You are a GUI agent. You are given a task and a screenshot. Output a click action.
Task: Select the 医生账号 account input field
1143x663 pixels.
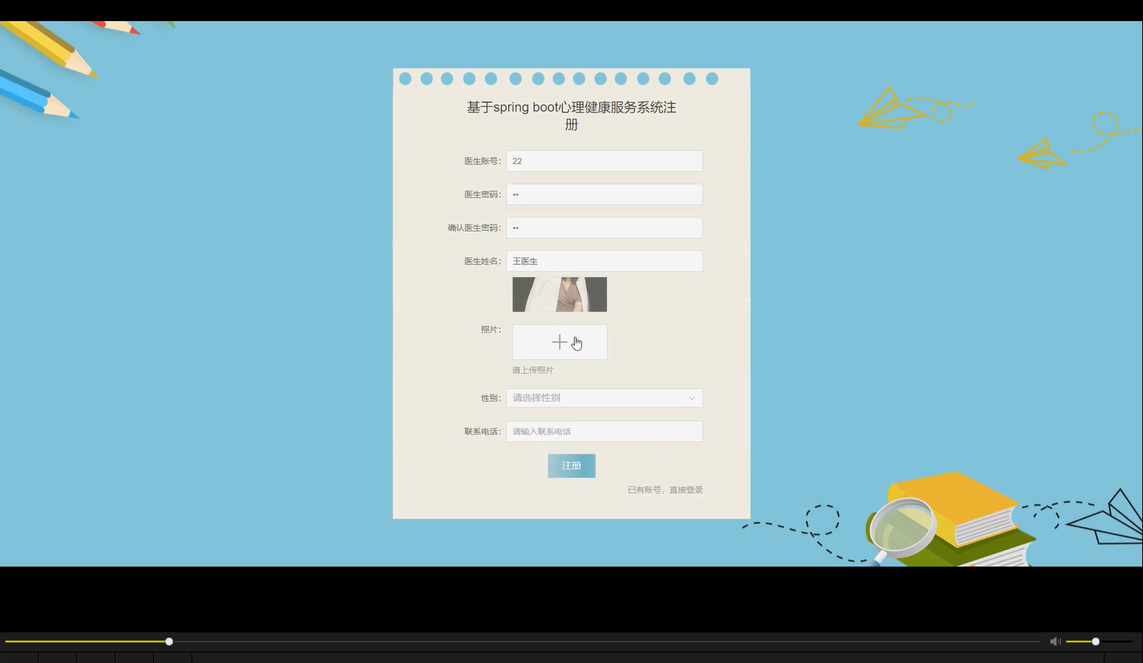coord(603,160)
